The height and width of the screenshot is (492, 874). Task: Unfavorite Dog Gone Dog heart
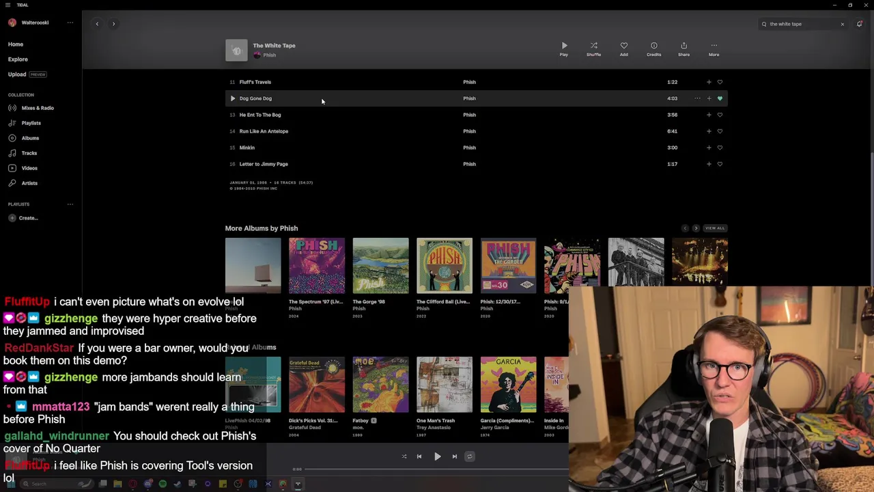point(720,98)
